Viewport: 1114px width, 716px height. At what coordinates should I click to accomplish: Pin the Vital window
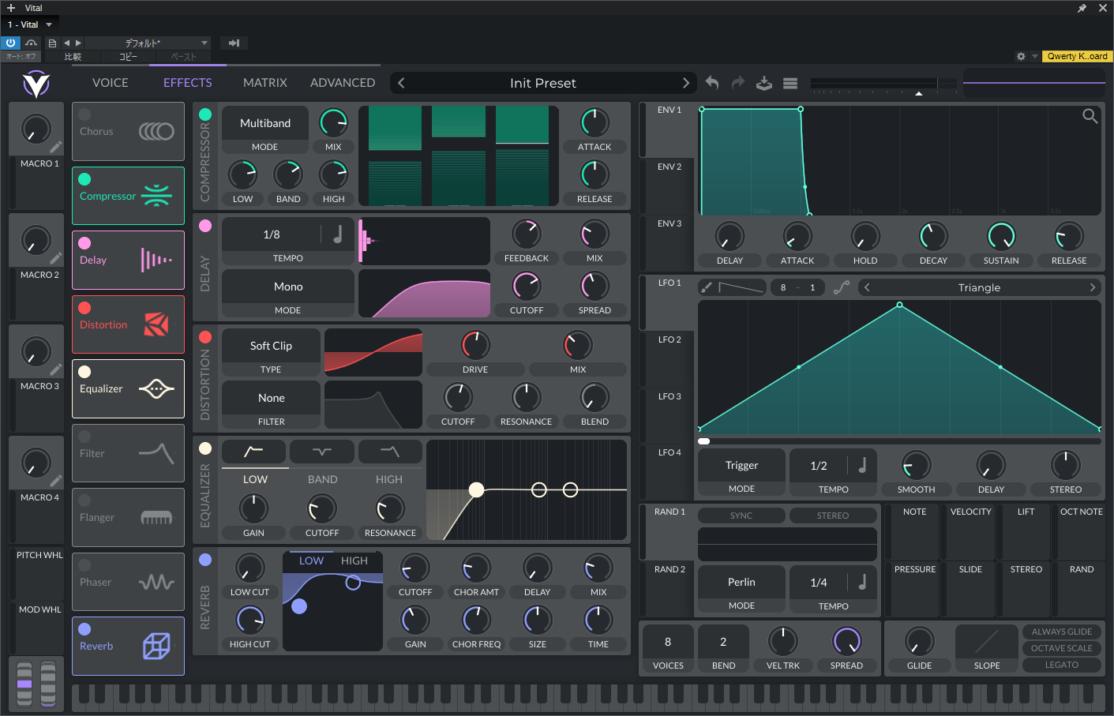1082,8
